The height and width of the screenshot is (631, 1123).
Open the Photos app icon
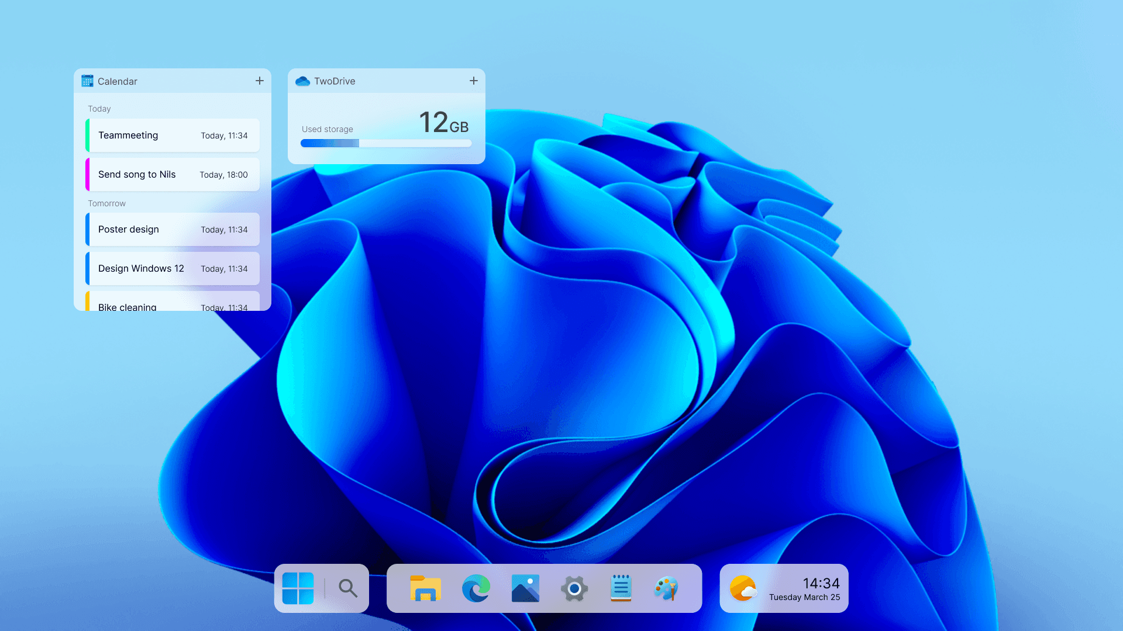[525, 588]
